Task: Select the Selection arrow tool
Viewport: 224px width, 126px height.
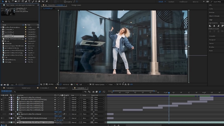Action: pos(3,1)
